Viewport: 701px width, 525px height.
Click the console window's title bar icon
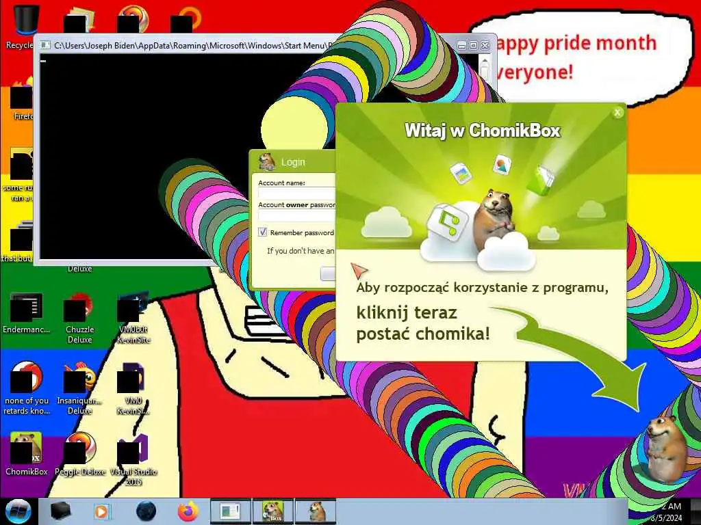(x=44, y=45)
